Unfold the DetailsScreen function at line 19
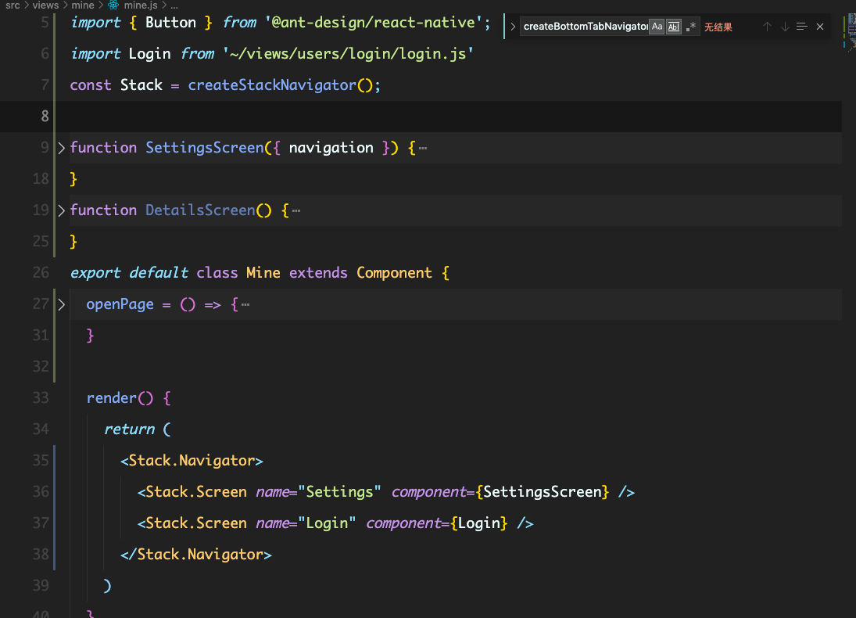Screen dimensions: 856x618 pyautogui.click(x=61, y=210)
